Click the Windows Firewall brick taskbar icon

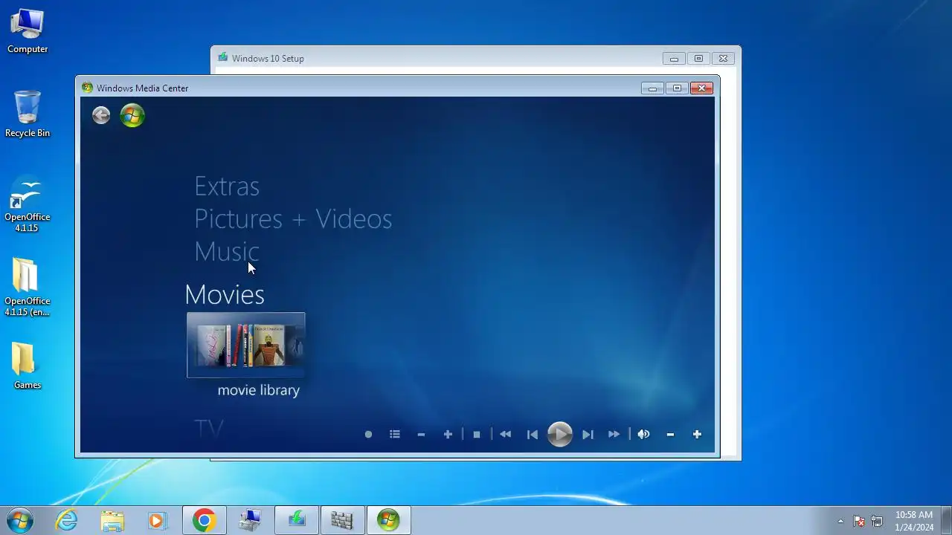coord(342,520)
